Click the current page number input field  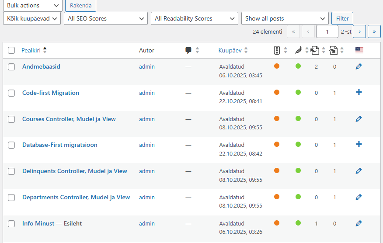point(327,31)
